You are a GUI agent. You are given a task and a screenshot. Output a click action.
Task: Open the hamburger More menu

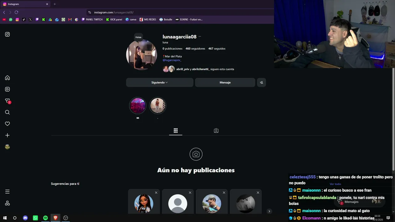click(7, 191)
